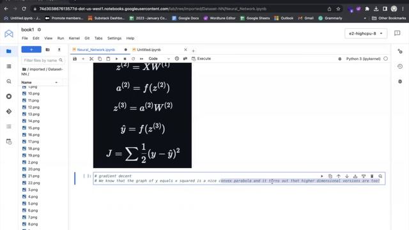Cut selected cell using scissors icon
Image resolution: width=409 pixels, height=230 pixels.
(91, 59)
